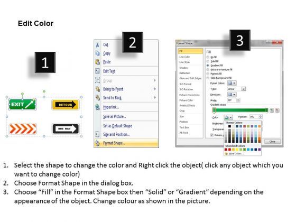Select the yellow DETOUR sign shape
Screen dimensions: 296x222
click(x=66, y=105)
